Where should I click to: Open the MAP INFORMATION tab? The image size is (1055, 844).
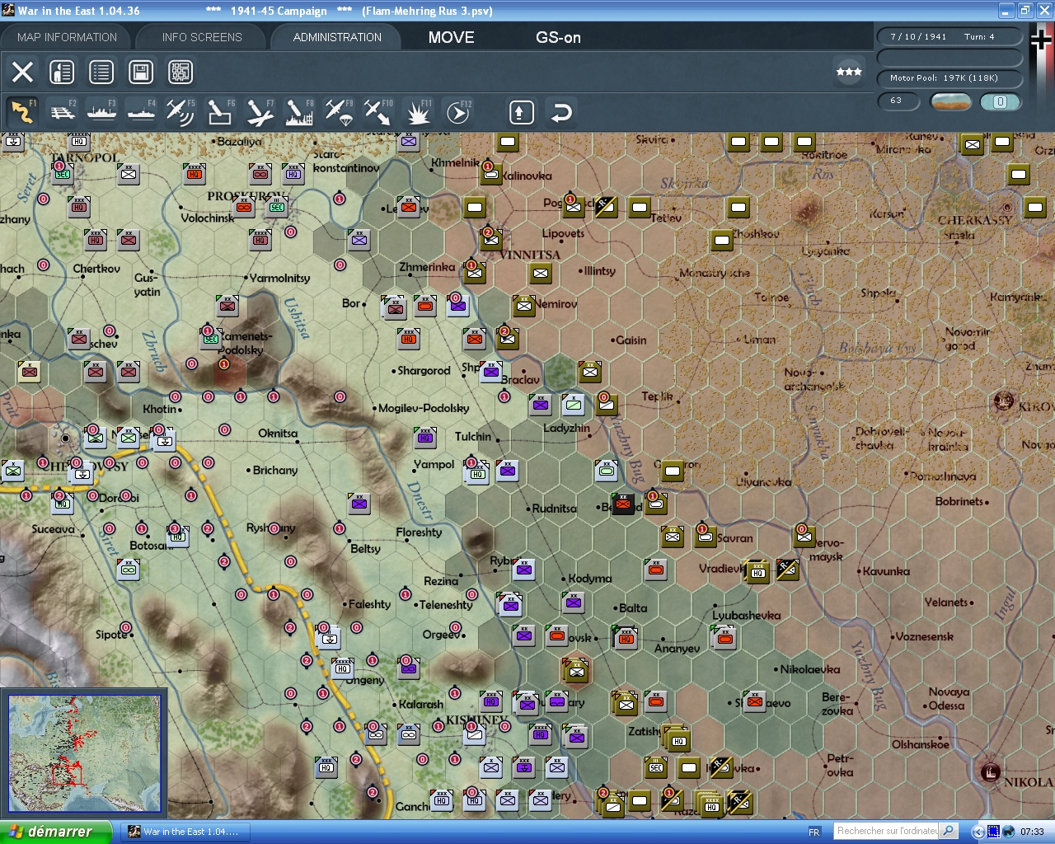(x=67, y=37)
